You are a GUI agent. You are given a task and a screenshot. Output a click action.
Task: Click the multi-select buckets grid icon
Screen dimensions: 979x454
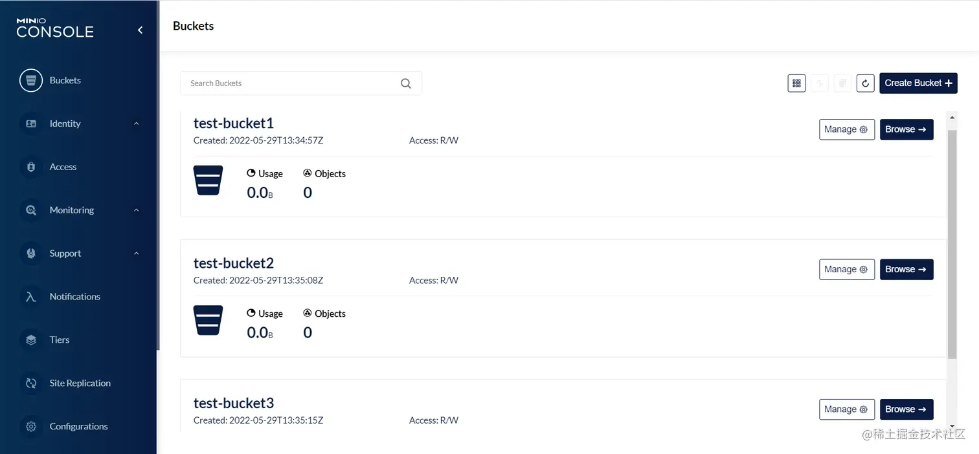[796, 83]
